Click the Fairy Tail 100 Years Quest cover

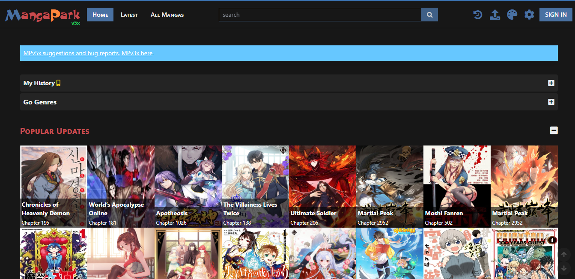click(524, 253)
